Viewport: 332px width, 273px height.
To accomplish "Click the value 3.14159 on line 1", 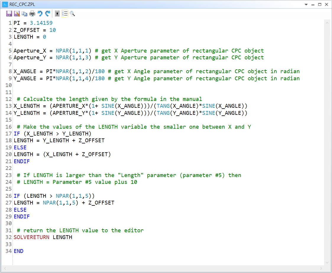I will click(x=41, y=23).
